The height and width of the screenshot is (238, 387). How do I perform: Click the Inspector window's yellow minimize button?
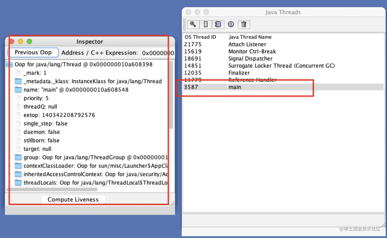coord(20,41)
